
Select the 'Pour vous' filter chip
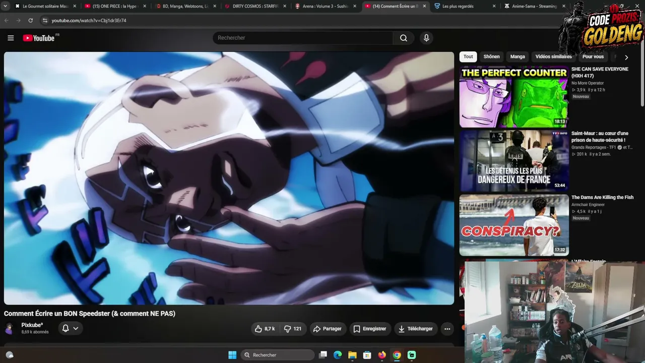click(593, 56)
